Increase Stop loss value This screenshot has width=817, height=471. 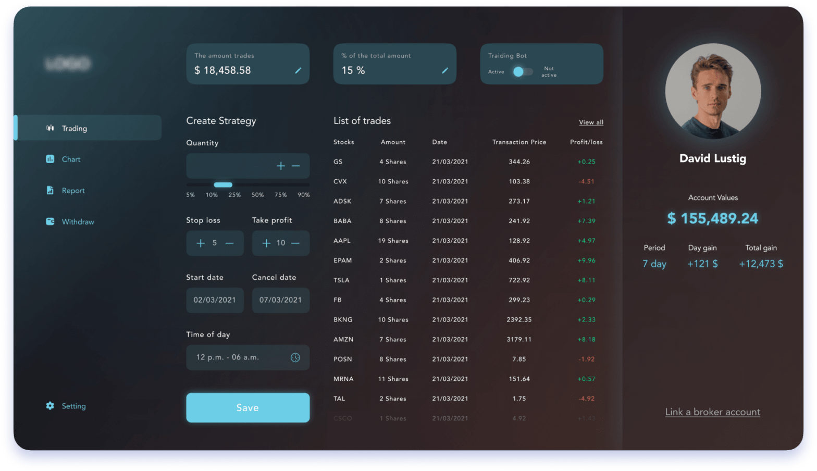point(201,243)
